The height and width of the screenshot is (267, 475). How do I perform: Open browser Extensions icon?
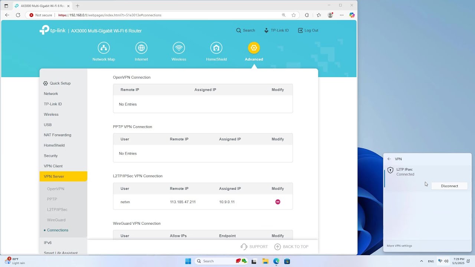point(307,15)
